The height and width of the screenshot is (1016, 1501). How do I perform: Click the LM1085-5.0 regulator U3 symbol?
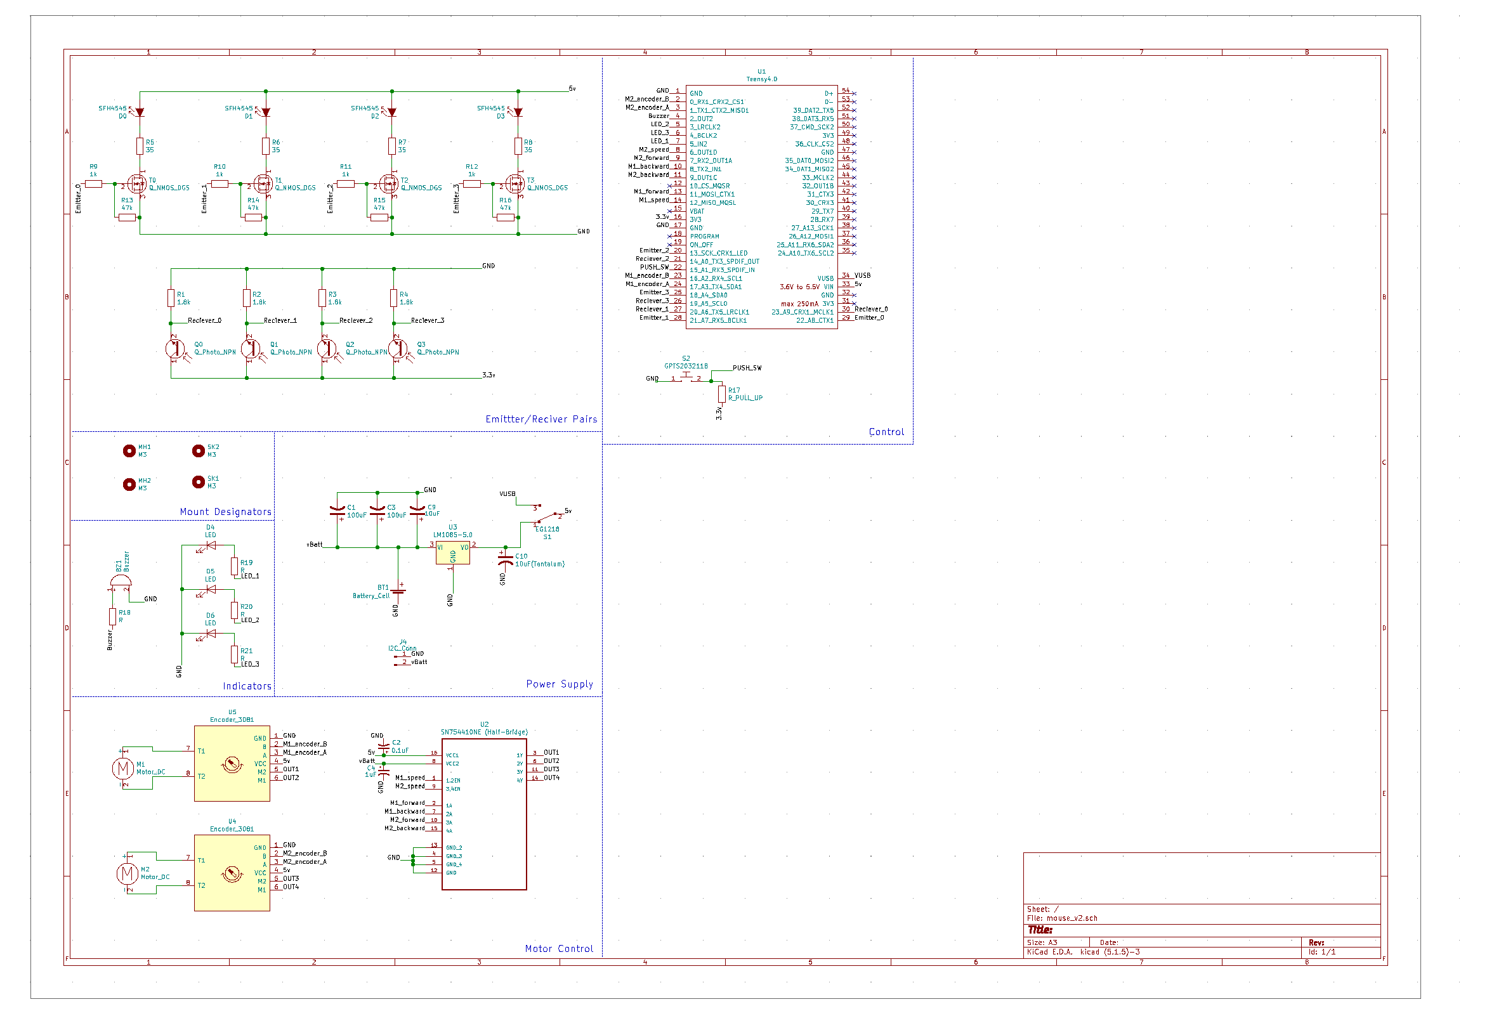pyautogui.click(x=453, y=553)
